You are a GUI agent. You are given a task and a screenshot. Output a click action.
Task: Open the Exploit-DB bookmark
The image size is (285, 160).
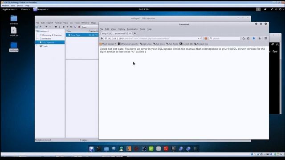click(186, 44)
